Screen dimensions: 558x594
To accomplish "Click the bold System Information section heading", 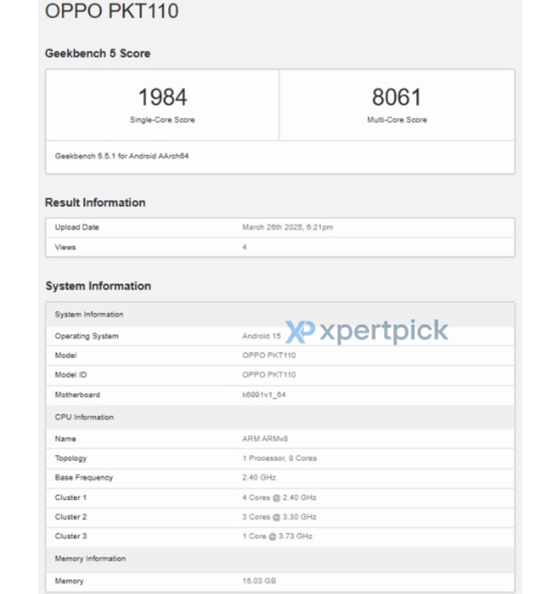I will [x=98, y=286].
